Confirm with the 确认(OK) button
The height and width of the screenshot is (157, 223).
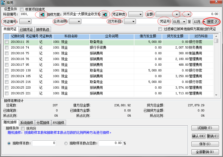pos(198,136)
